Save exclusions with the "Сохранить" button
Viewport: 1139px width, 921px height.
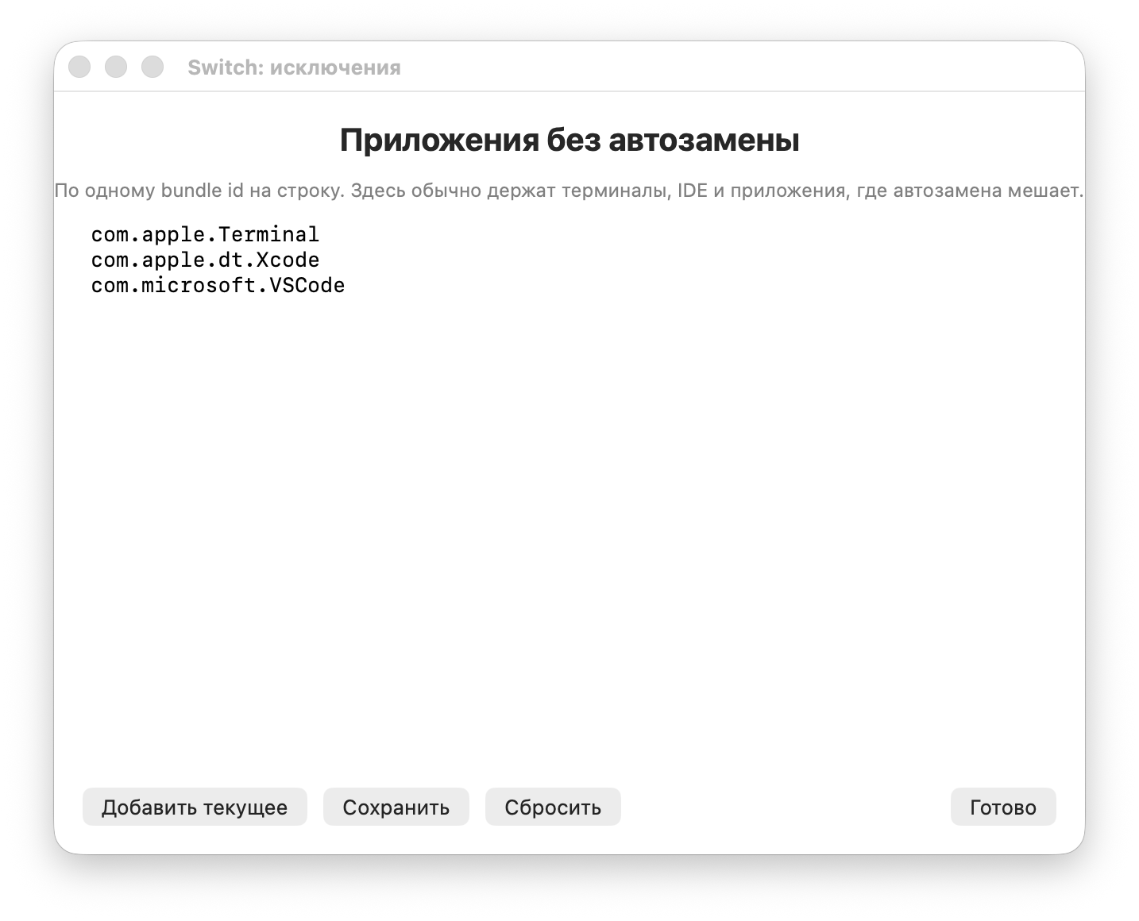(x=396, y=807)
